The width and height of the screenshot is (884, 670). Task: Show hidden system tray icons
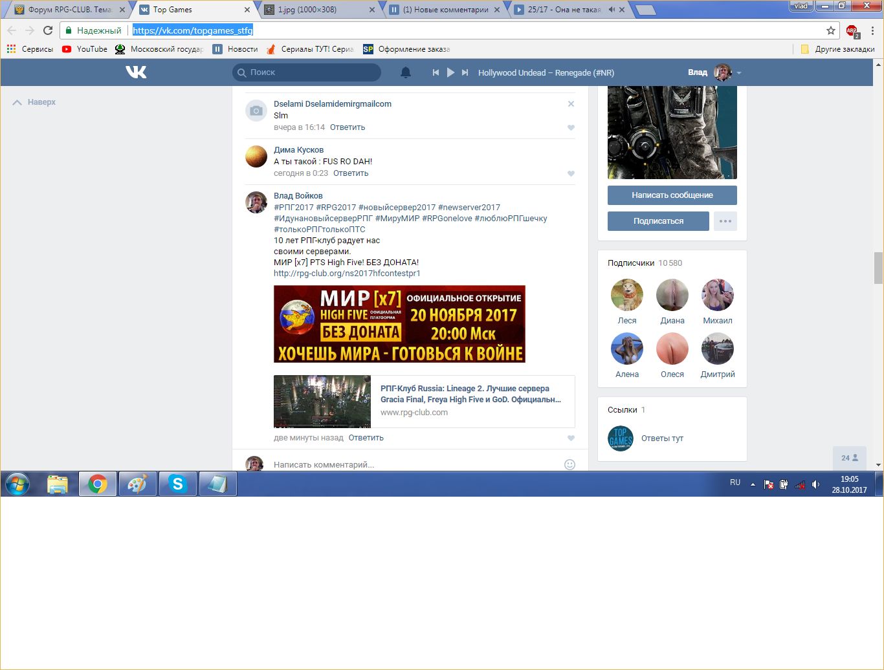coord(753,484)
